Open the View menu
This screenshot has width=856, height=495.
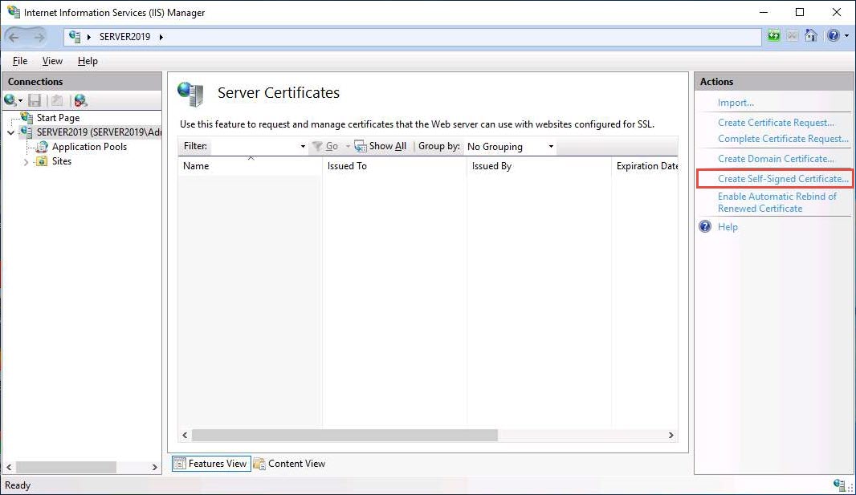(x=52, y=61)
